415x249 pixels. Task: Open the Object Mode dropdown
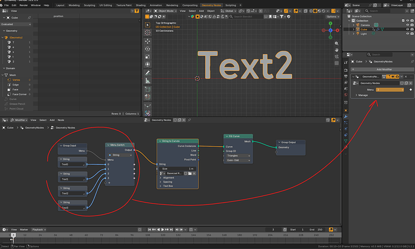click(165, 11)
